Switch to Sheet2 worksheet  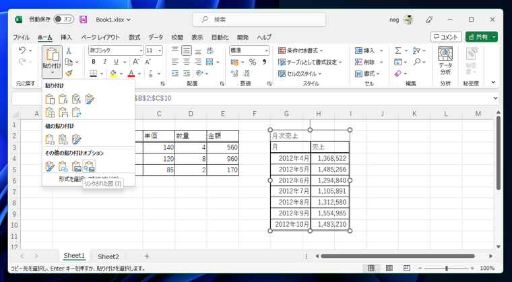point(108,256)
